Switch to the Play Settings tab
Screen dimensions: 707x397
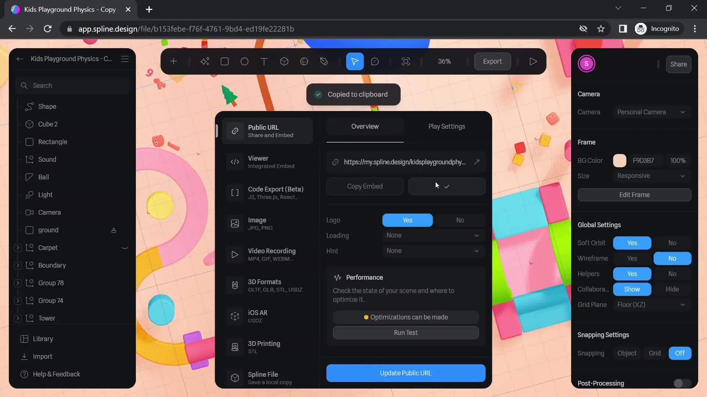point(446,126)
